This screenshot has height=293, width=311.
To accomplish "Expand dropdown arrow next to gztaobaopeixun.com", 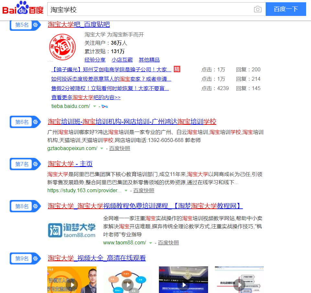I will pos(102,148).
